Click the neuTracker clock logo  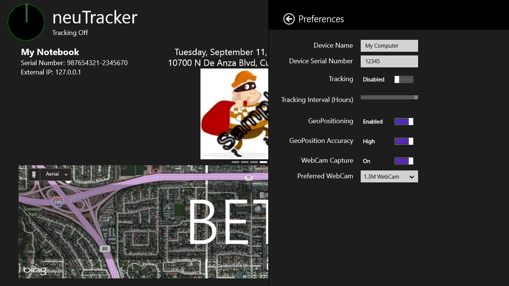pos(25,22)
